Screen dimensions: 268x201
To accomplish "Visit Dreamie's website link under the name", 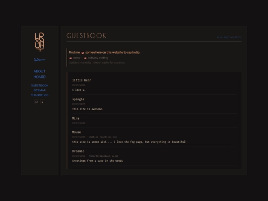I will pos(104,156).
